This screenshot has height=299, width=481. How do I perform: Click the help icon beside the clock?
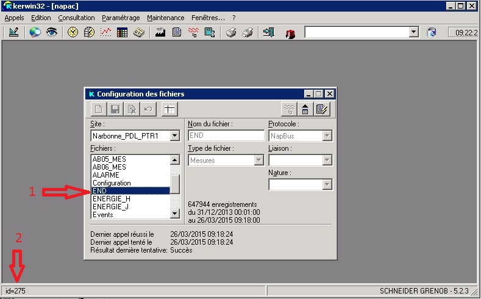coord(432,32)
